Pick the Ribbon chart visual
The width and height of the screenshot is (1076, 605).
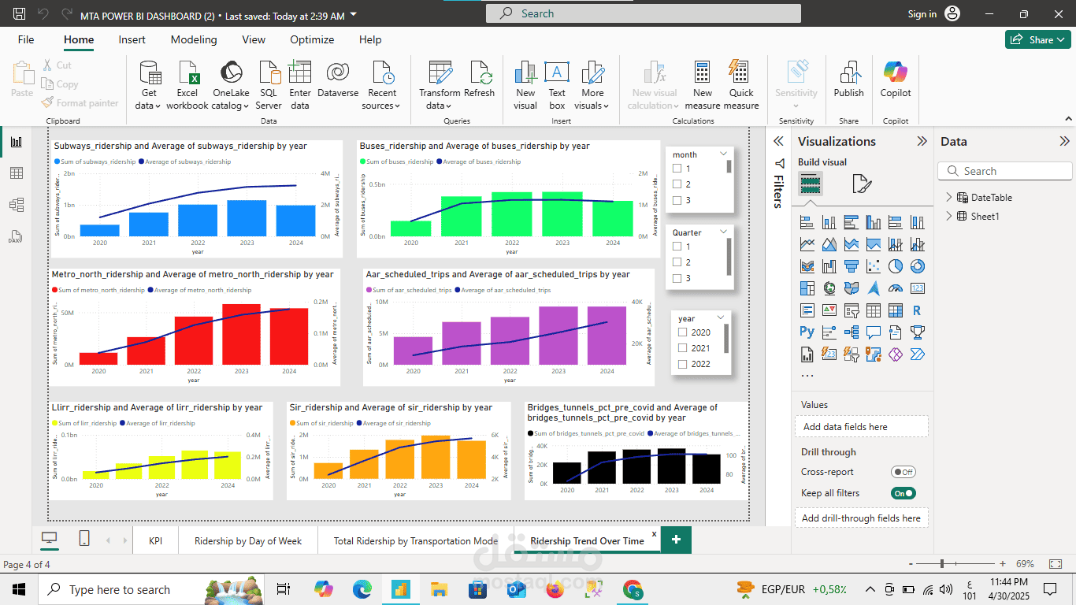pyautogui.click(x=807, y=267)
